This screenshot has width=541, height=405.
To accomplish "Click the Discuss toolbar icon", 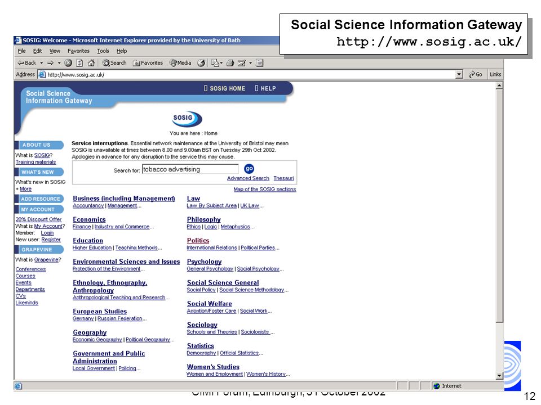I will tap(260, 62).
